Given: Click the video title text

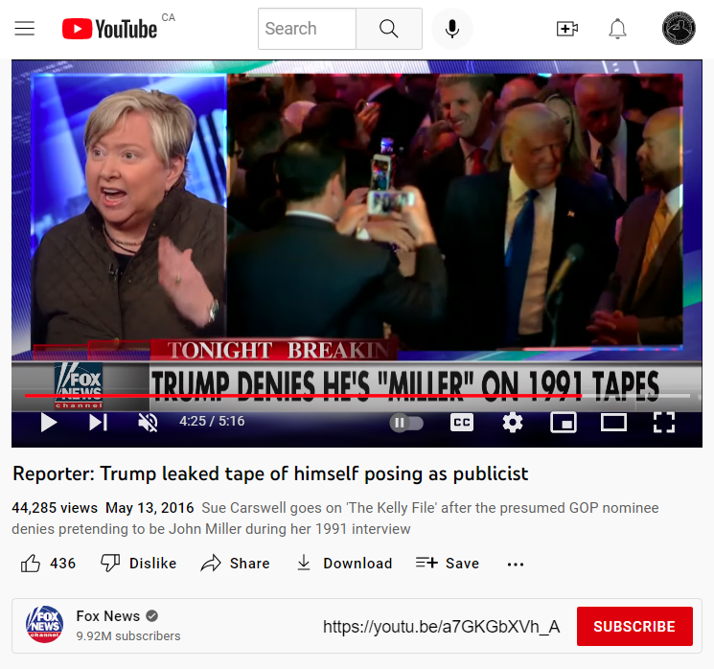Looking at the screenshot, I should (x=270, y=473).
